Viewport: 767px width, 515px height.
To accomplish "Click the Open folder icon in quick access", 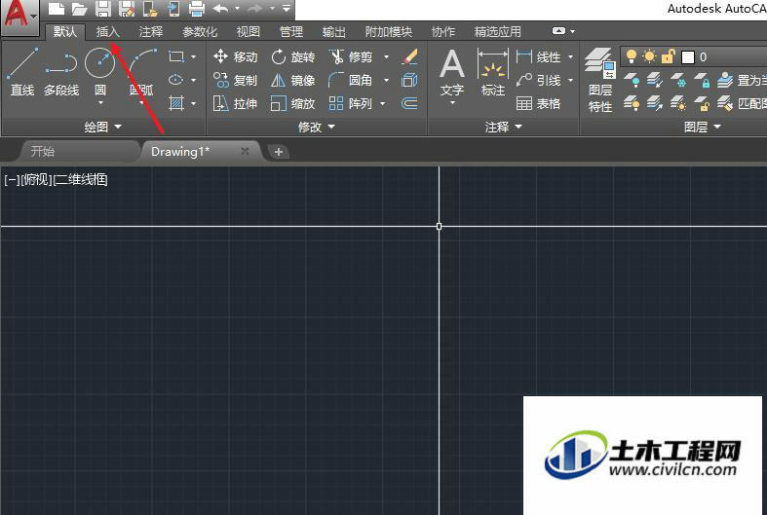I will pos(79,9).
